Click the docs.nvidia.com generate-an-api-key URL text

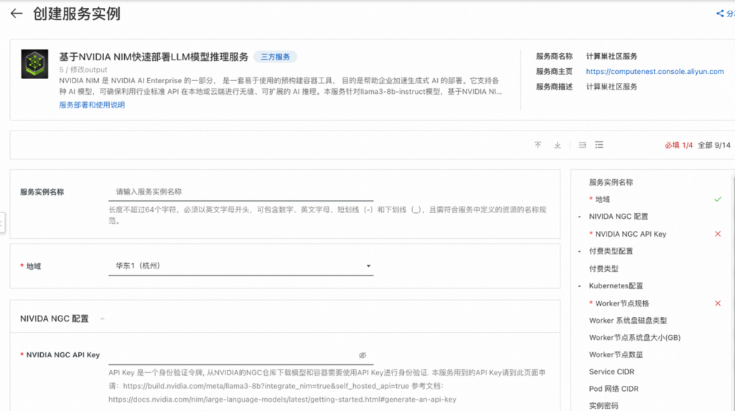tap(282, 400)
